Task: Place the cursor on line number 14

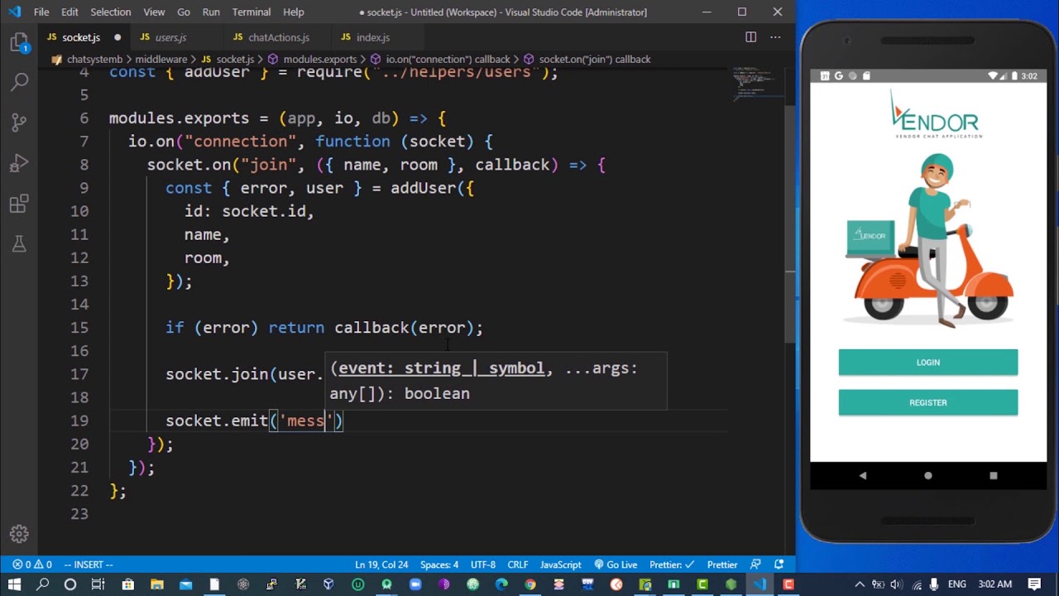Action: tap(79, 304)
